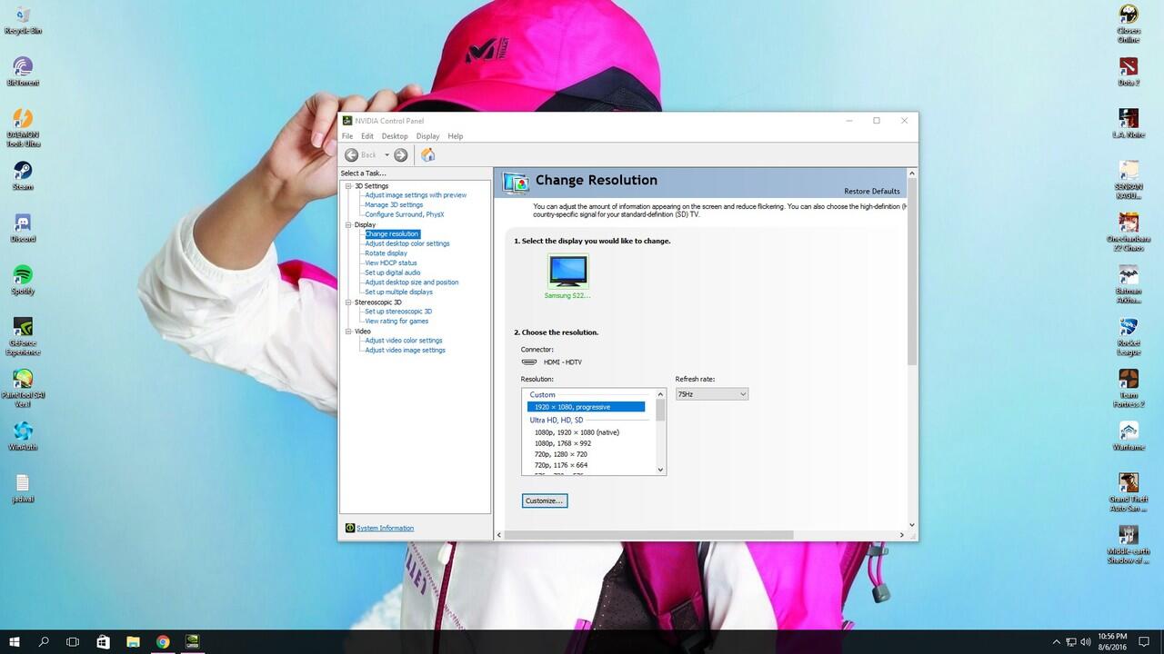Select 720p, 1280 × 720 resolution
1164x654 pixels.
point(561,454)
